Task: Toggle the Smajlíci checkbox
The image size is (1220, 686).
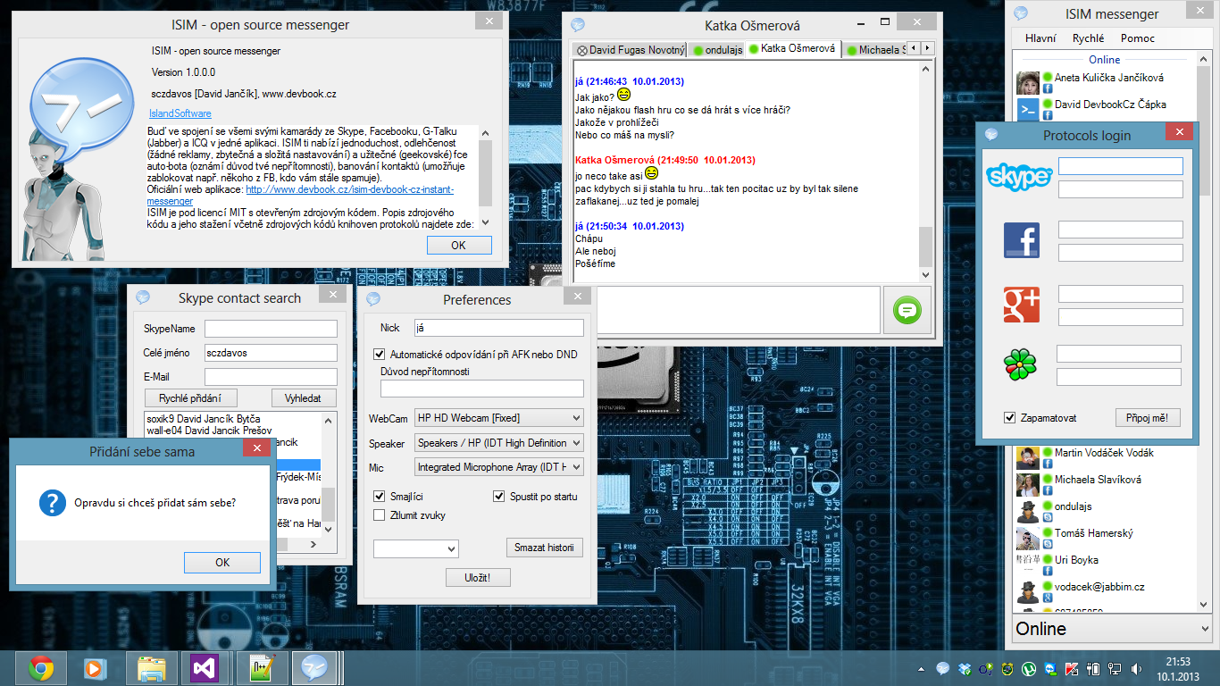Action: [x=380, y=497]
